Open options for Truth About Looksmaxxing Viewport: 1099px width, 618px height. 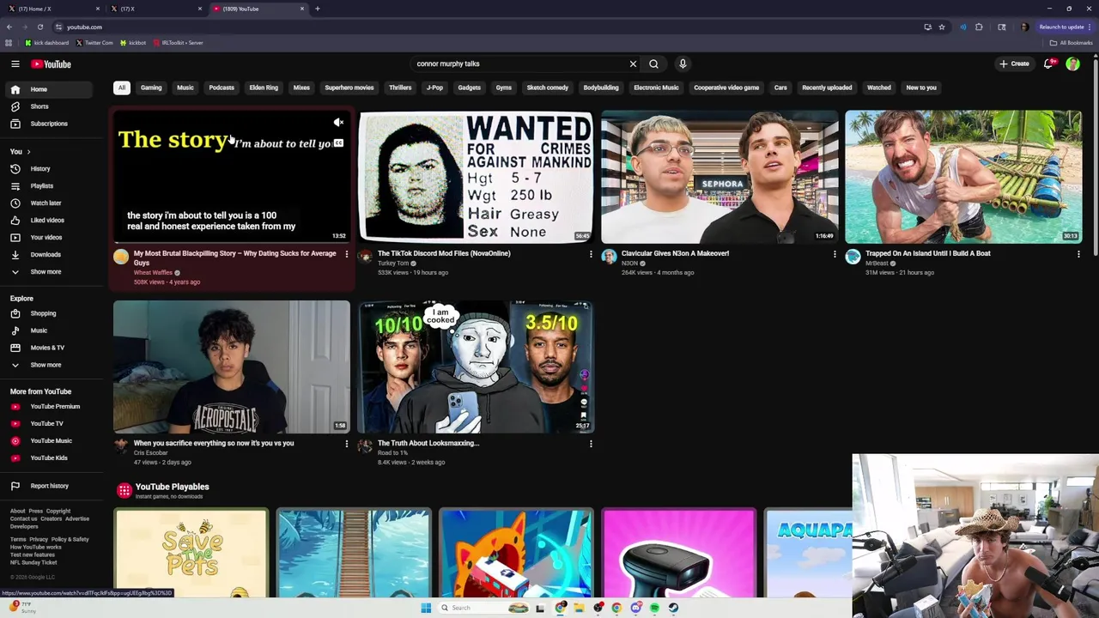(x=591, y=444)
